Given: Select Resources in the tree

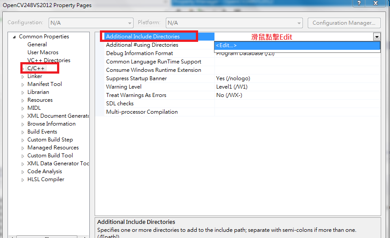Looking at the screenshot, I should click(x=40, y=100).
